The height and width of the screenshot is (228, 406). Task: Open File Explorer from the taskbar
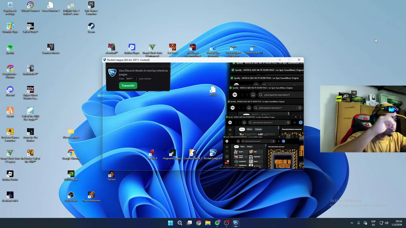click(x=208, y=223)
